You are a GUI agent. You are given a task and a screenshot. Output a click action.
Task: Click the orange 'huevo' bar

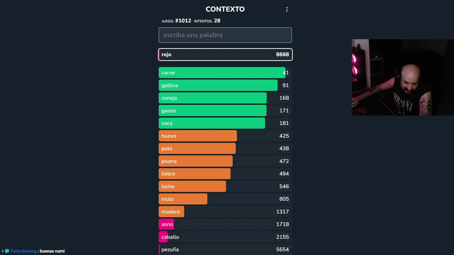pyautogui.click(x=198, y=136)
